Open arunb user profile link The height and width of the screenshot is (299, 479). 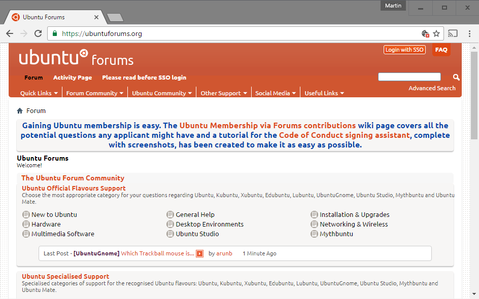(x=224, y=253)
